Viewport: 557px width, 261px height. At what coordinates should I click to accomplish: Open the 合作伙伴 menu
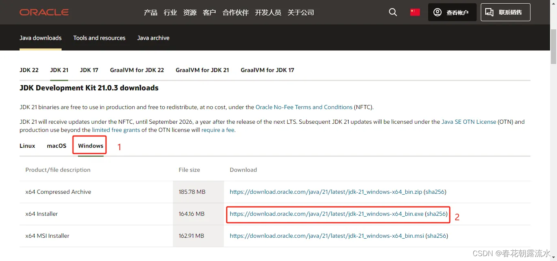pyautogui.click(x=236, y=13)
